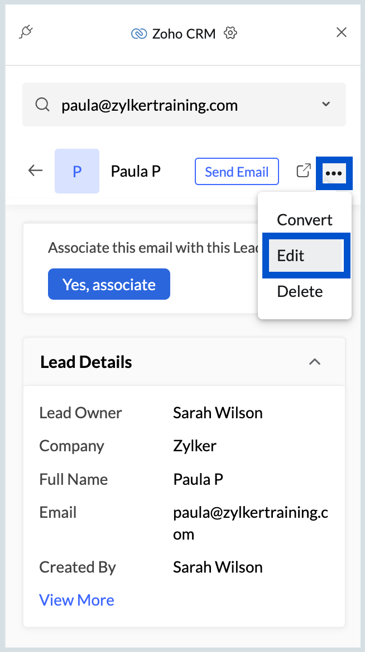Click Paula P's avatar thumbnail
The height and width of the screenshot is (652, 365).
(x=77, y=171)
